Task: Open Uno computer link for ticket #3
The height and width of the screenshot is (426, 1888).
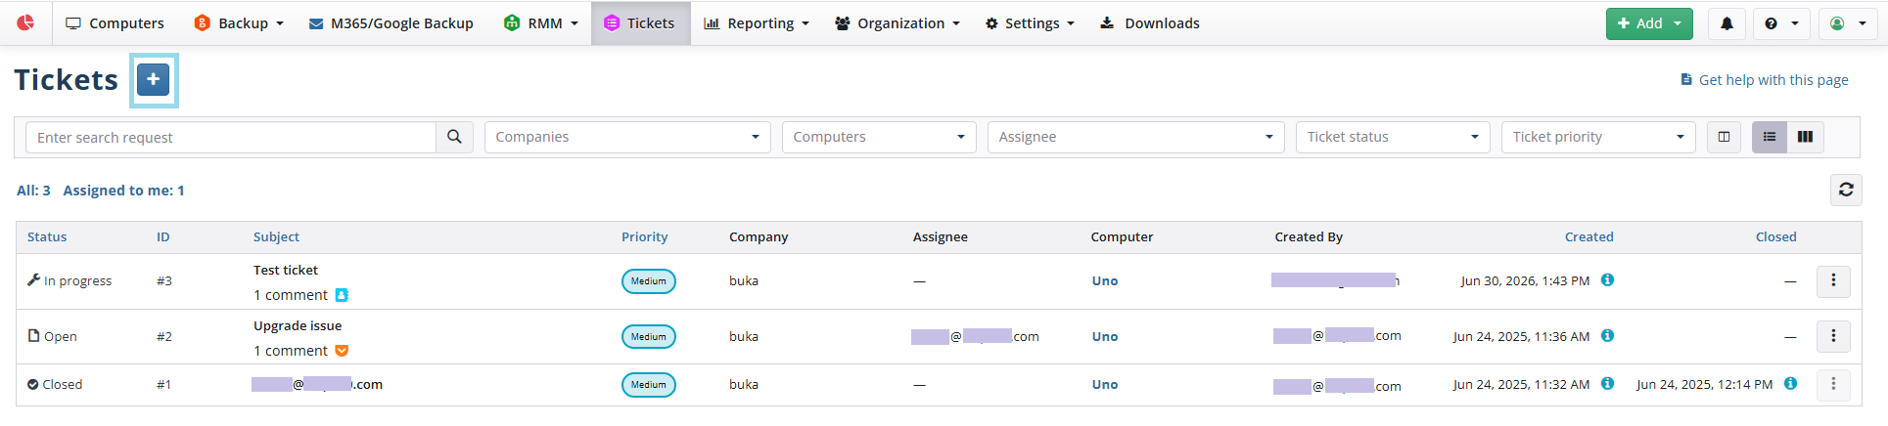Action: point(1105,280)
